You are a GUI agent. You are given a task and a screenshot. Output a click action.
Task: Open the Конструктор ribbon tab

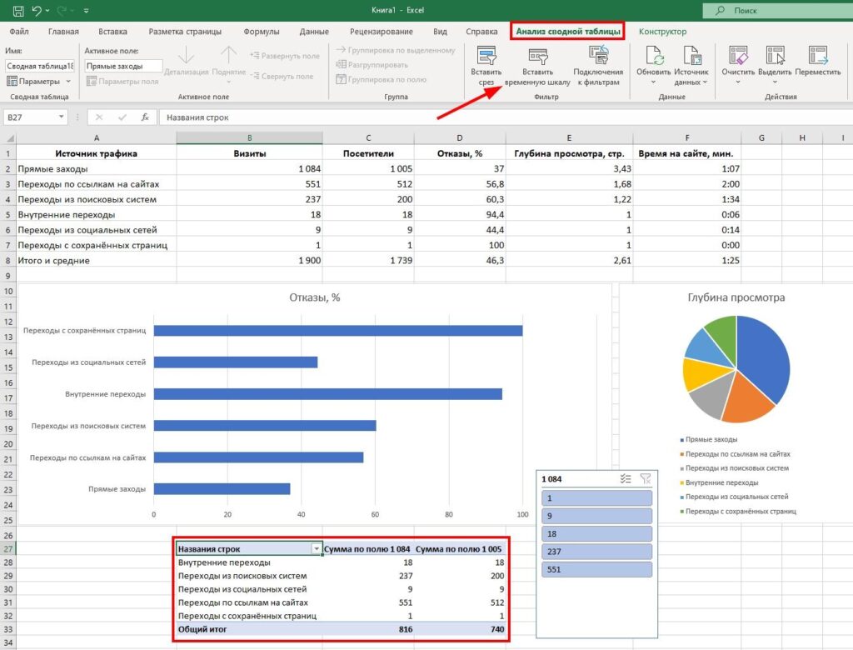pos(662,32)
